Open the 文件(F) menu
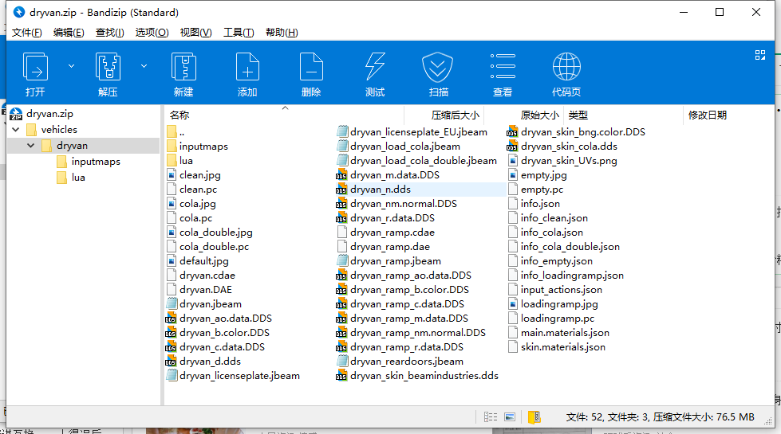 click(27, 33)
